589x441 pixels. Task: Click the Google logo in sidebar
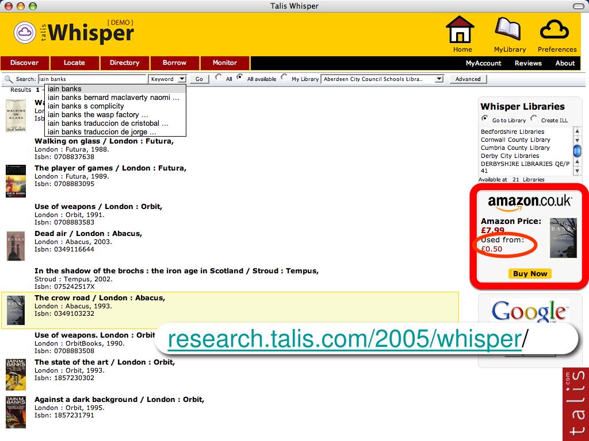click(530, 311)
